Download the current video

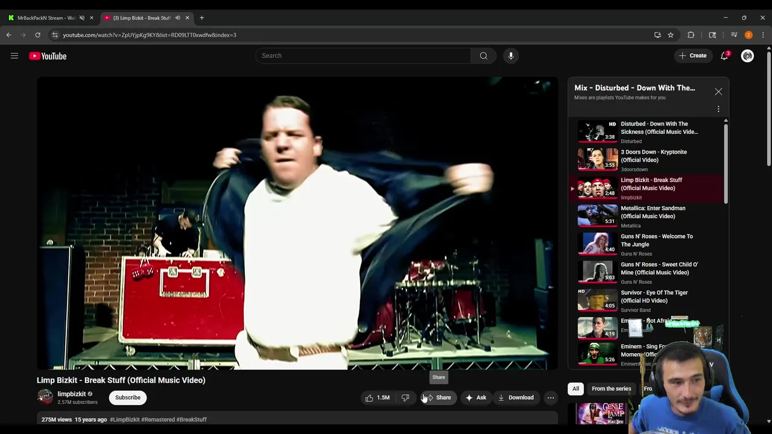[516, 398]
